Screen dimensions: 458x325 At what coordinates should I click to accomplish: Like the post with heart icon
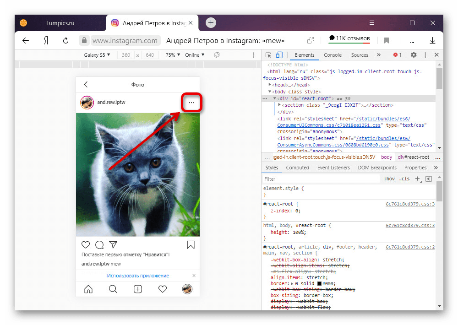[x=86, y=245]
